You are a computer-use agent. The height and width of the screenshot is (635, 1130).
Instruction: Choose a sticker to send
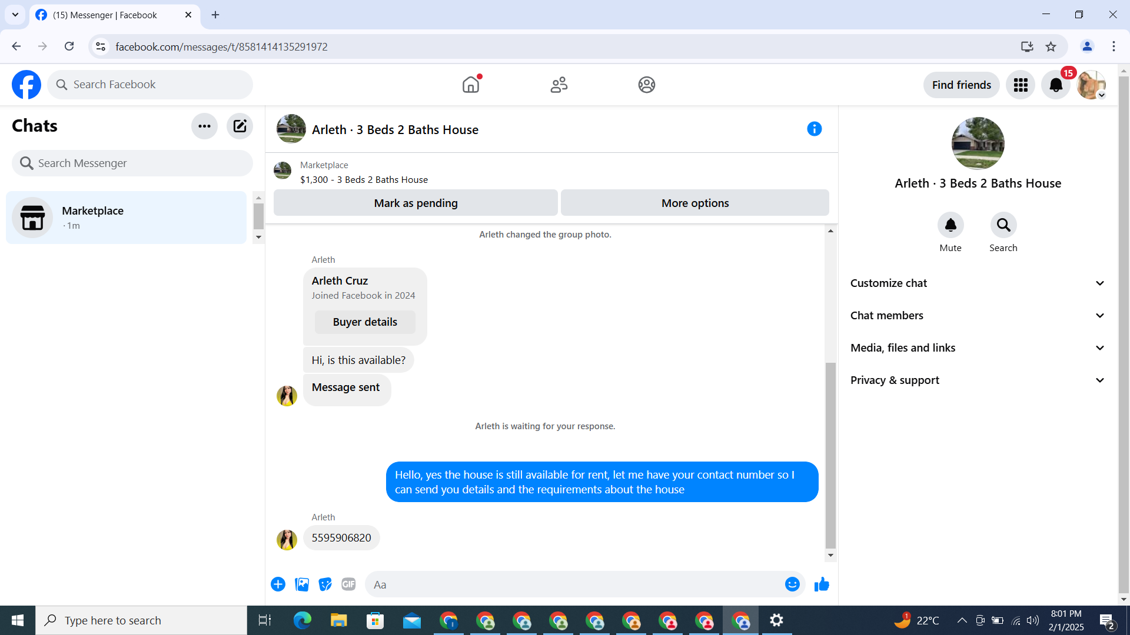click(325, 584)
